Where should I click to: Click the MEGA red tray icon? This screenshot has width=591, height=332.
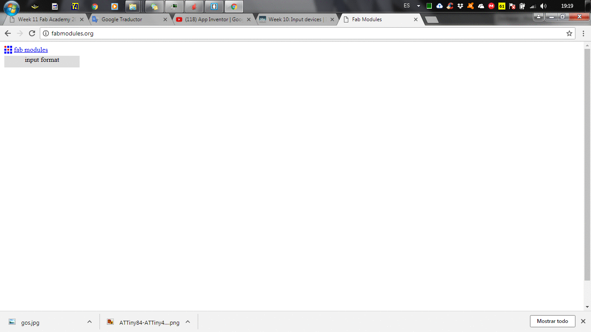point(491,6)
